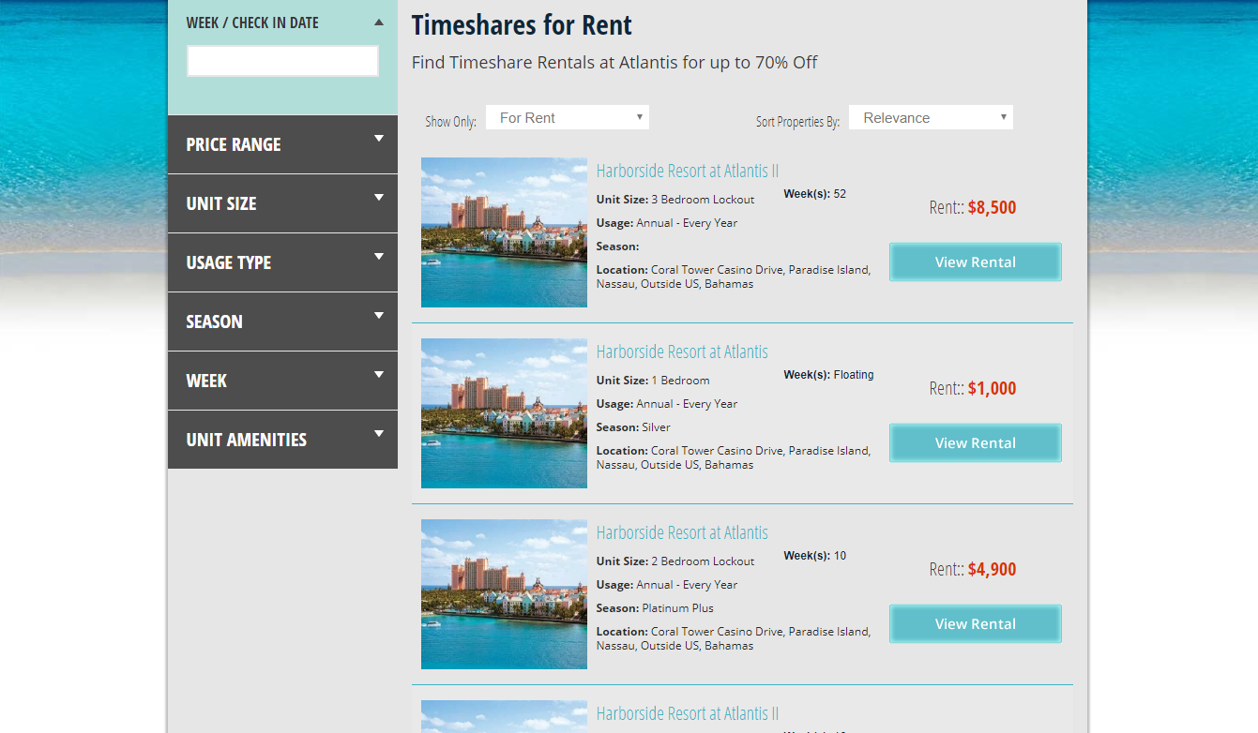Expand the Season filter
The height and width of the screenshot is (733, 1258).
pyautogui.click(x=282, y=322)
